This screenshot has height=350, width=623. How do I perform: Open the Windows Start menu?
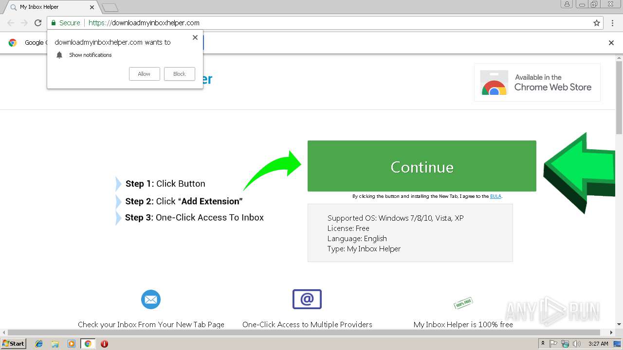[x=13, y=344]
